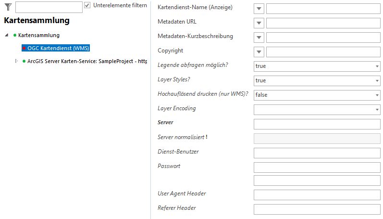Screen dimensions: 383x219
Task: Click the Dienst-Benutzer input field
Action: click(317, 153)
